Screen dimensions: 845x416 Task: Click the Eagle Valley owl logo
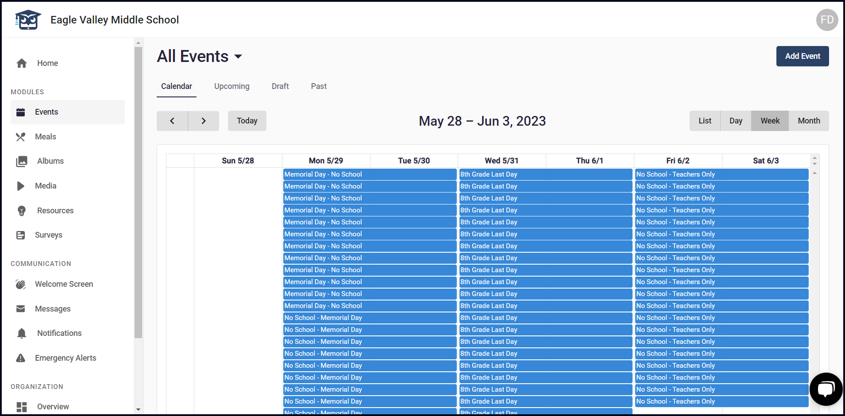click(28, 20)
